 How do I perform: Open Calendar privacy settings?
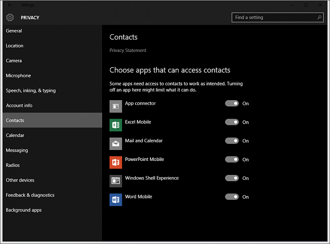[52, 135]
